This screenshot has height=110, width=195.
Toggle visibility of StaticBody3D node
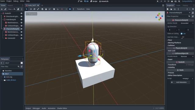[x=21, y=20]
